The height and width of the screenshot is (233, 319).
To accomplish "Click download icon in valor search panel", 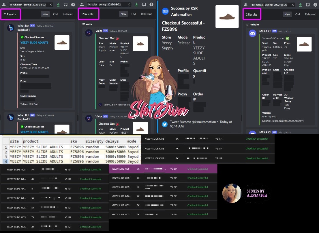I will (x=136, y=4).
